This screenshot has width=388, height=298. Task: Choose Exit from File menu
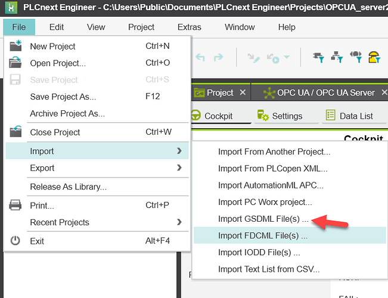(97, 241)
